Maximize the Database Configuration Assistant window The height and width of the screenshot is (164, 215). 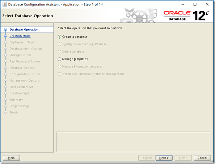(x=195, y=4)
